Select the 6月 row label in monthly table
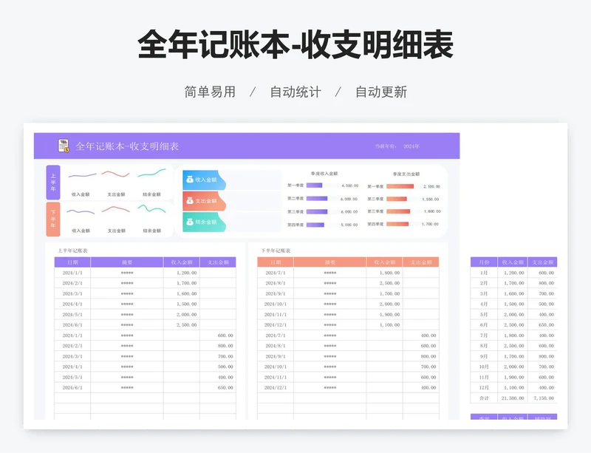 pyautogui.click(x=484, y=324)
